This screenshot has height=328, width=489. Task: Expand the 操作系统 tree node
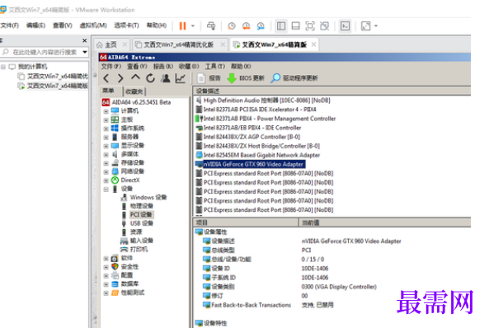tap(106, 129)
